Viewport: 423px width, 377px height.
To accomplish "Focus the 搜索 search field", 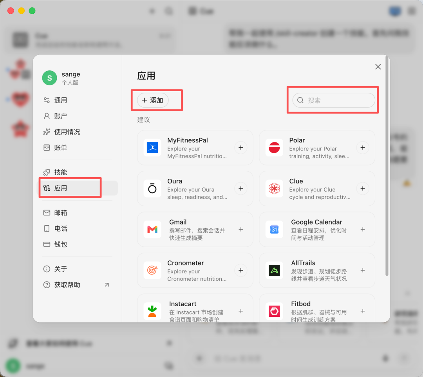I will (334, 100).
